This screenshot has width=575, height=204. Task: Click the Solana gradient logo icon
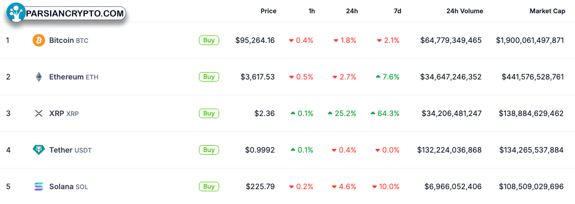(38, 187)
